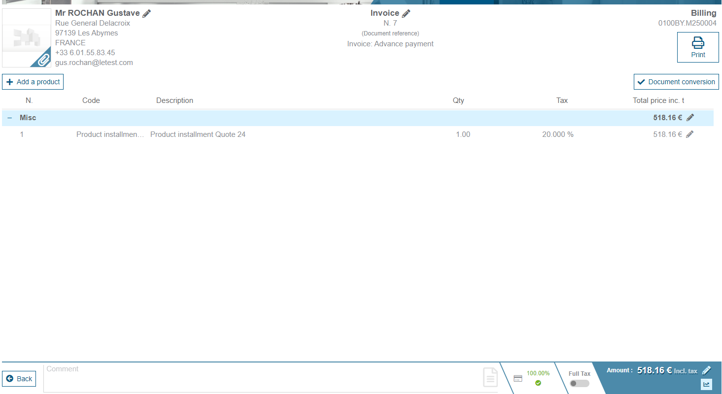Click the credit card payment icon
Viewport: 722px width, 394px height.
tap(518, 378)
